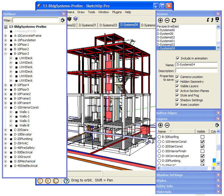The image size is (224, 196).
Task: Click Move Scene Up arrow icon
Action: [x=212, y=20]
